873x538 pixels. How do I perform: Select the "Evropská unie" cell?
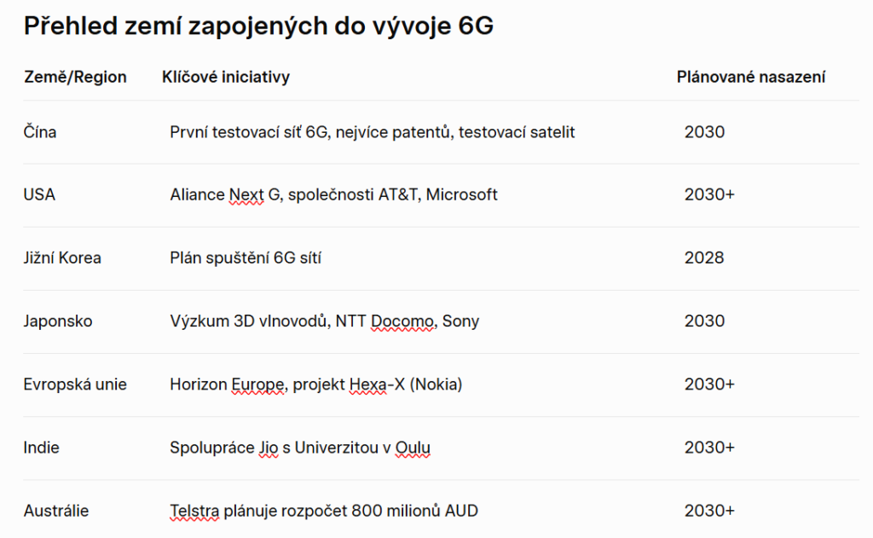75,385
